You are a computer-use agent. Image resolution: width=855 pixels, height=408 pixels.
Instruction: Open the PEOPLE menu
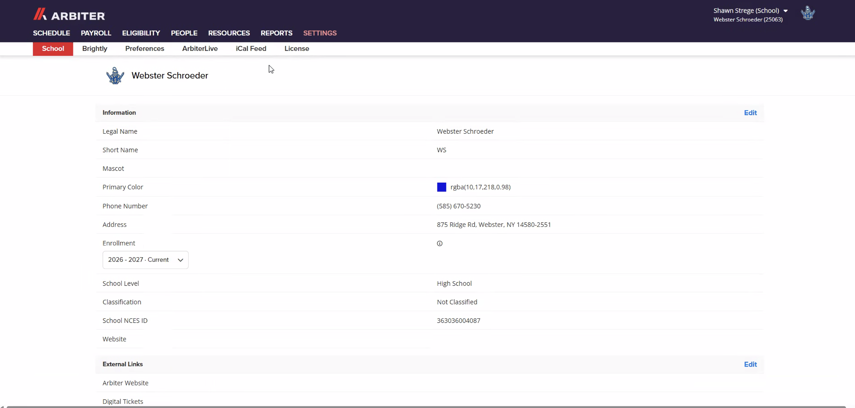[x=184, y=33]
